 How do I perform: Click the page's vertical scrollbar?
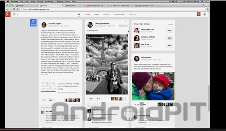coord(209,98)
